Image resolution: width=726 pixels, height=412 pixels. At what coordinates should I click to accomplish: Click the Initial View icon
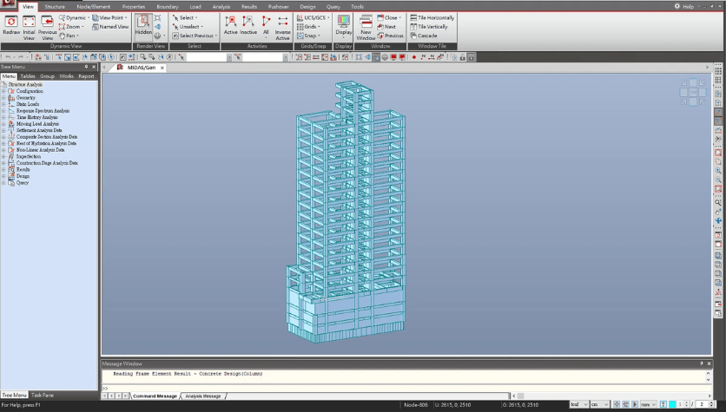click(29, 25)
